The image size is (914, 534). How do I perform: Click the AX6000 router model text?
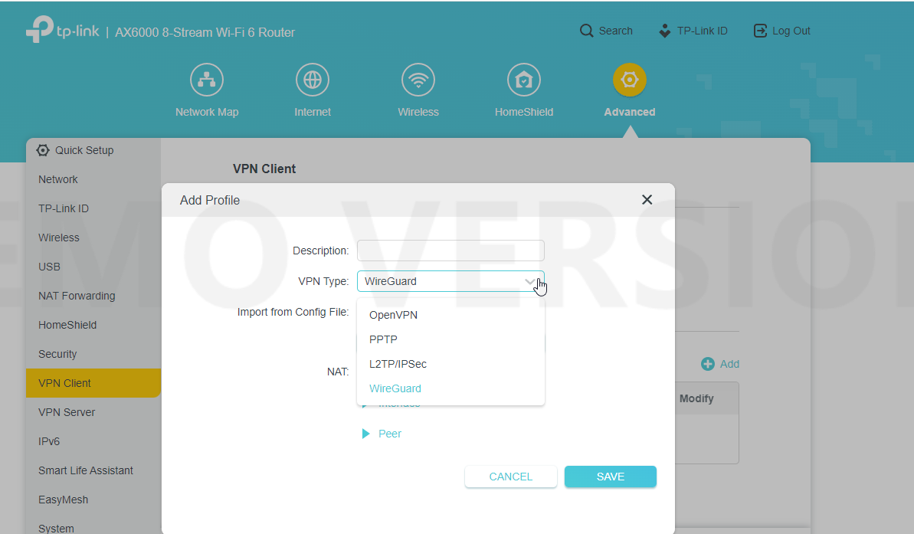pyautogui.click(x=205, y=33)
